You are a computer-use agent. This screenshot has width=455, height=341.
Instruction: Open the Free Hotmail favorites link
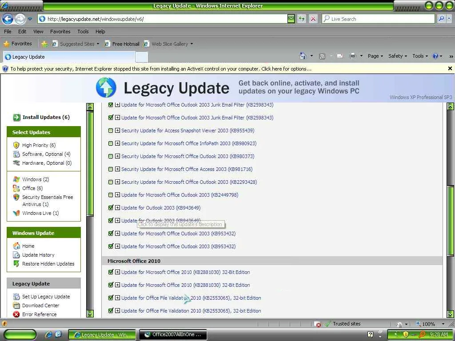(122, 44)
